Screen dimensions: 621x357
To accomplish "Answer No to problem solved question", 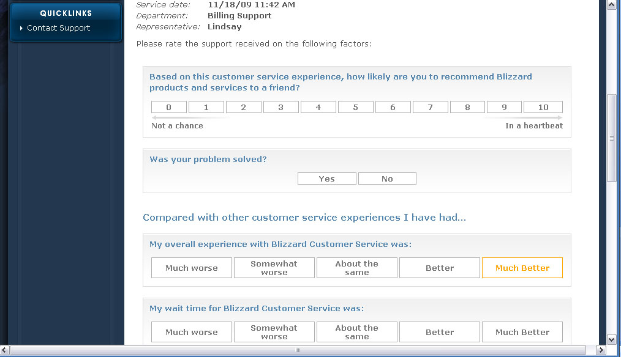I will click(387, 178).
